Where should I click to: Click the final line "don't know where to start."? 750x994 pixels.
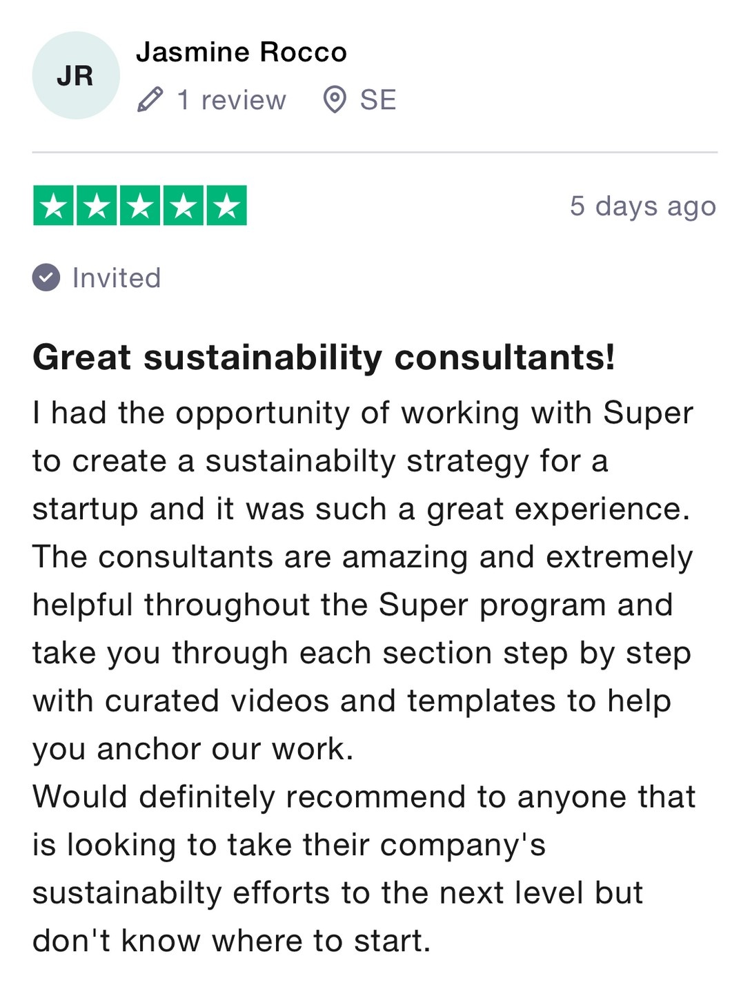point(231,940)
